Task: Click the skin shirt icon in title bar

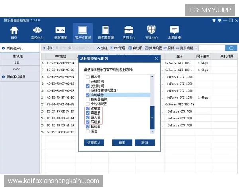Action: coord(214,20)
